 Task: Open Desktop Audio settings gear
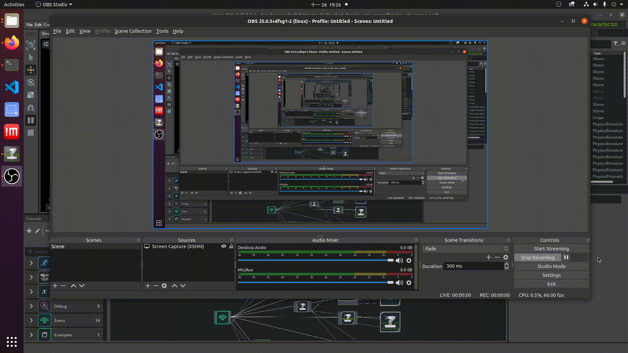click(409, 261)
